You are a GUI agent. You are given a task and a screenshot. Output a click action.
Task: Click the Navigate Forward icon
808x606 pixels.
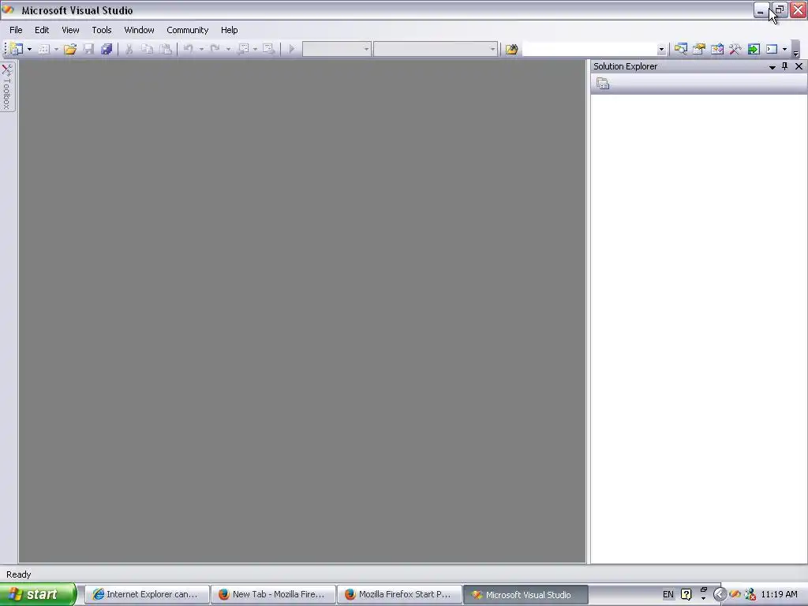[268, 49]
